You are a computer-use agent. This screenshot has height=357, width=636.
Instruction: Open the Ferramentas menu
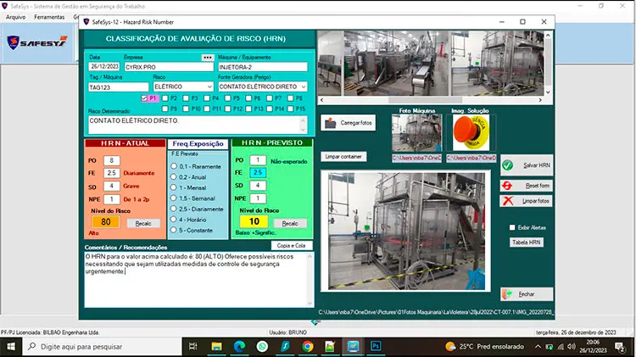click(x=49, y=17)
